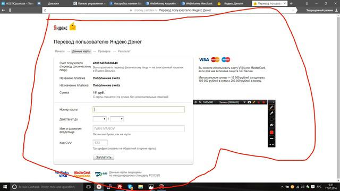
Task: Click the РУС language indicator
Action: (319, 187)
